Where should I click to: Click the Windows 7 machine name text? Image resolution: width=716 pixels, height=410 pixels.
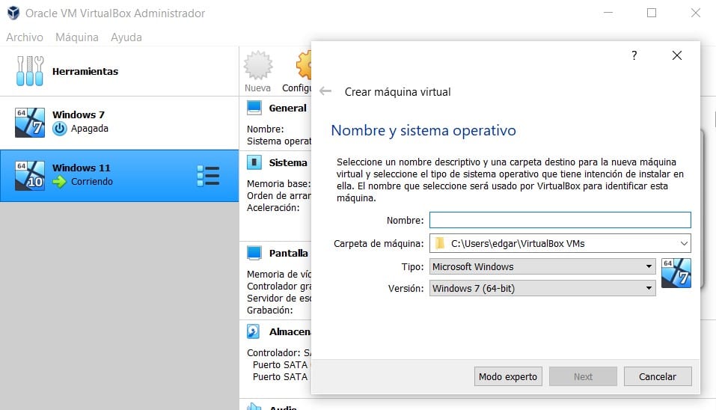[79, 114]
